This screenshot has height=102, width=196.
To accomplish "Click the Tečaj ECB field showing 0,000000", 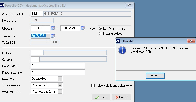I will tap(45, 42).
